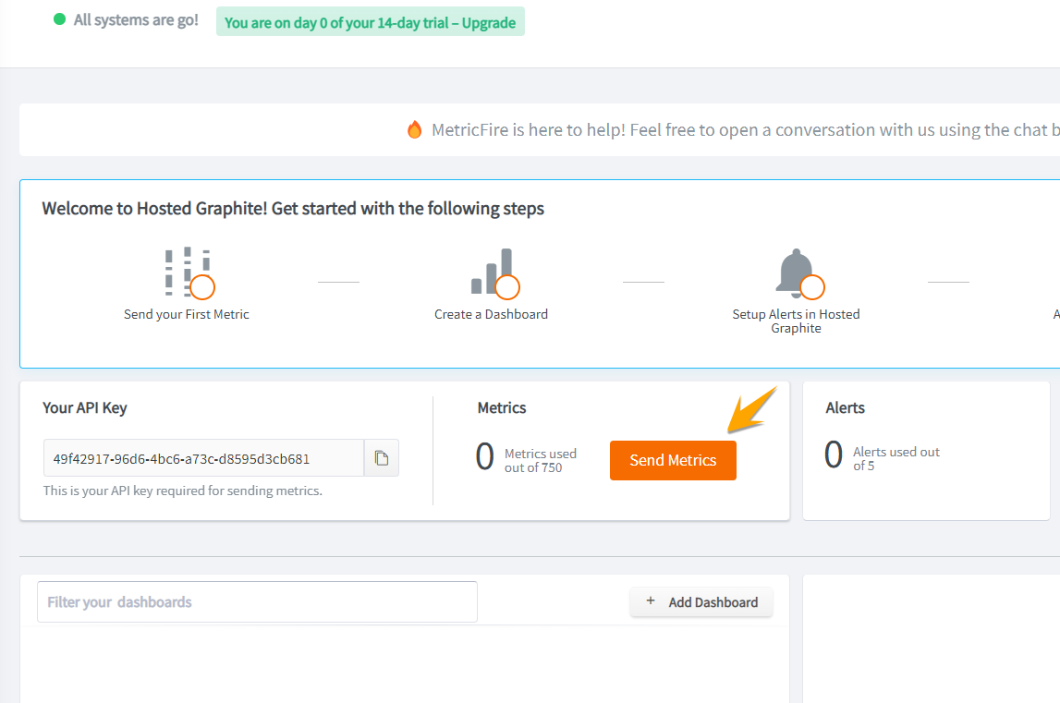Screen dimensions: 1060x703
Task: Click the Send your First Metric label
Action: pos(187,314)
